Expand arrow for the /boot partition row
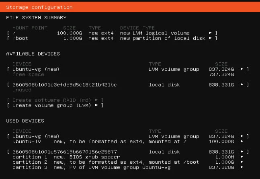Screen dimensions: 260x179 click(210, 38)
